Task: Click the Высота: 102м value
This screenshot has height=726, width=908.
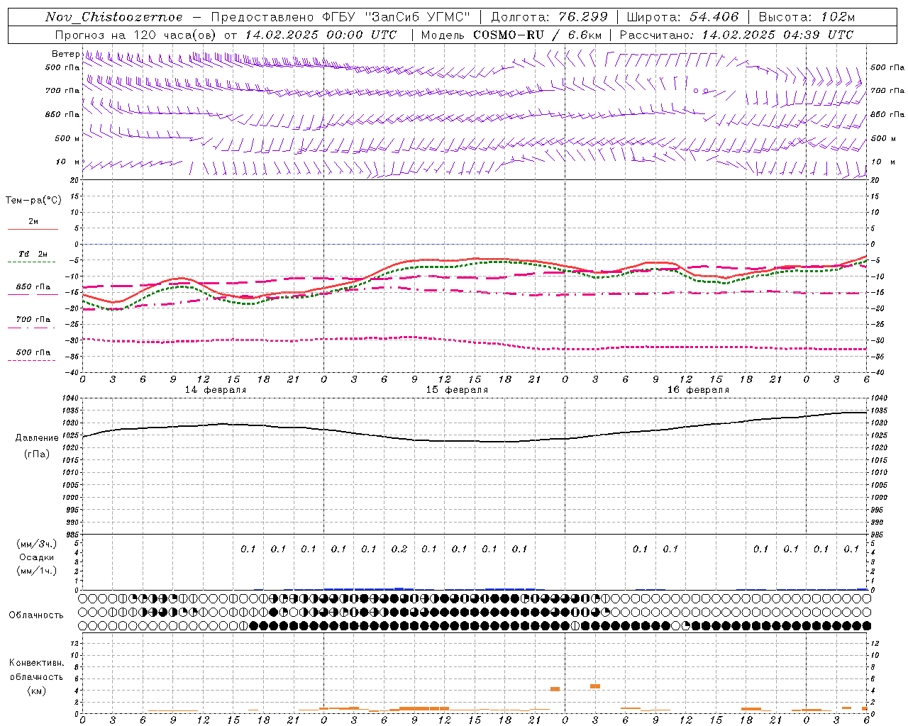Action: [x=807, y=17]
